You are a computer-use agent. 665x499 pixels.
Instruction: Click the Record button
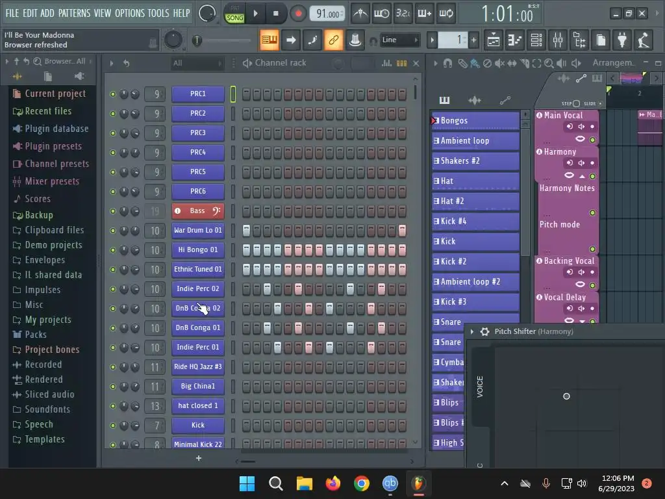click(298, 14)
